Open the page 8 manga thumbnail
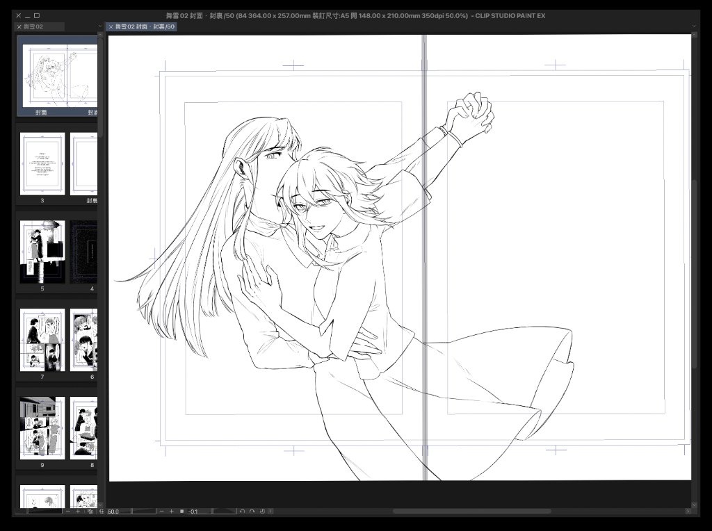Viewport: 712px width, 531px height. click(x=83, y=428)
